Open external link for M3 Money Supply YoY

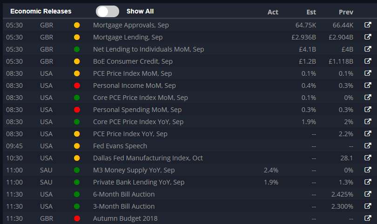pyautogui.click(x=368, y=170)
